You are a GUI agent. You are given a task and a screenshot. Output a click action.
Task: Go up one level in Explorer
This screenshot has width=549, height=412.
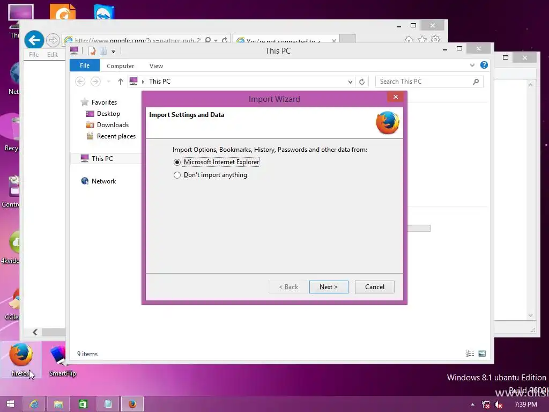point(121,82)
